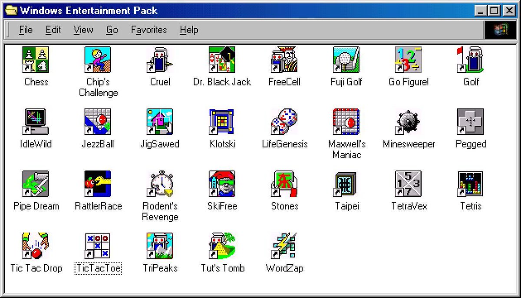Select the Klotski icon
The height and width of the screenshot is (298, 521).
pyautogui.click(x=222, y=122)
